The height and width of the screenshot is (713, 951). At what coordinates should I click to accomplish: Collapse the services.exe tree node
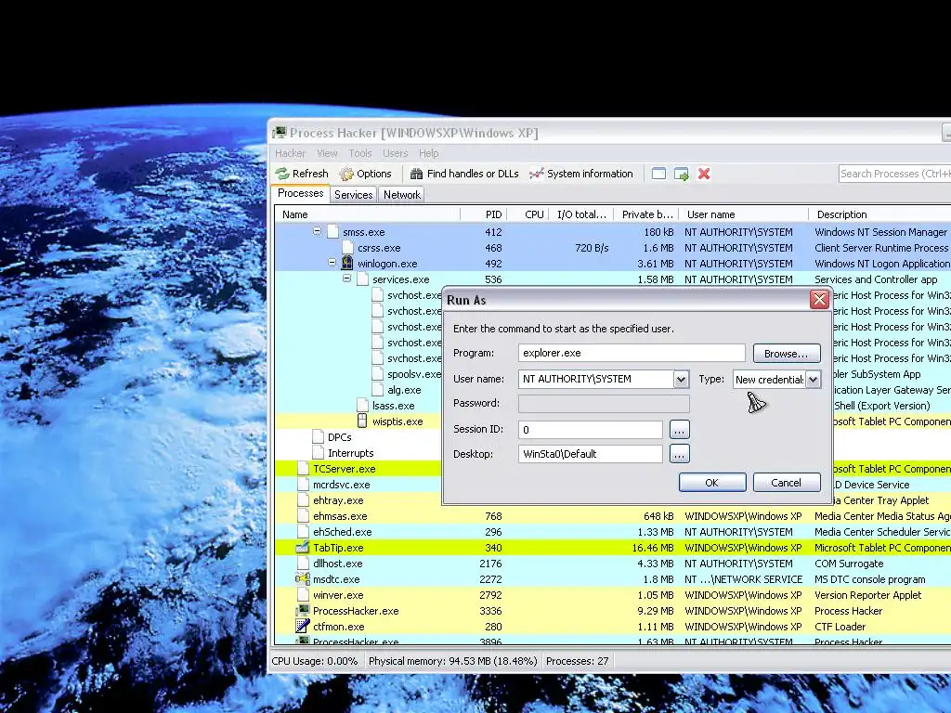[346, 279]
